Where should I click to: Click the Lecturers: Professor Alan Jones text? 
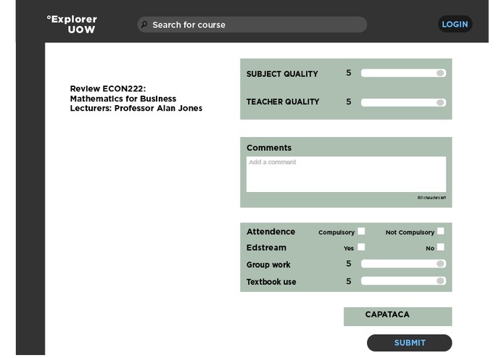point(136,108)
